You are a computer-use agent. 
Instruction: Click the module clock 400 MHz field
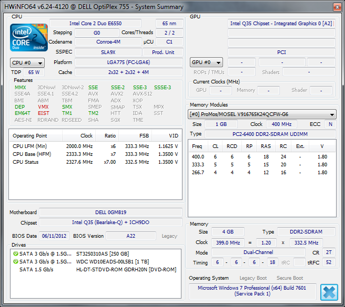pyautogui.click(x=281, y=124)
